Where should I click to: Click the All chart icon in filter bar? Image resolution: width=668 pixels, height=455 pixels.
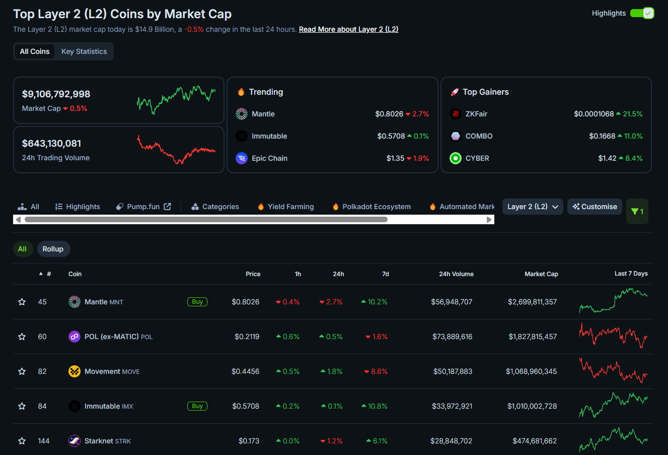click(22, 207)
